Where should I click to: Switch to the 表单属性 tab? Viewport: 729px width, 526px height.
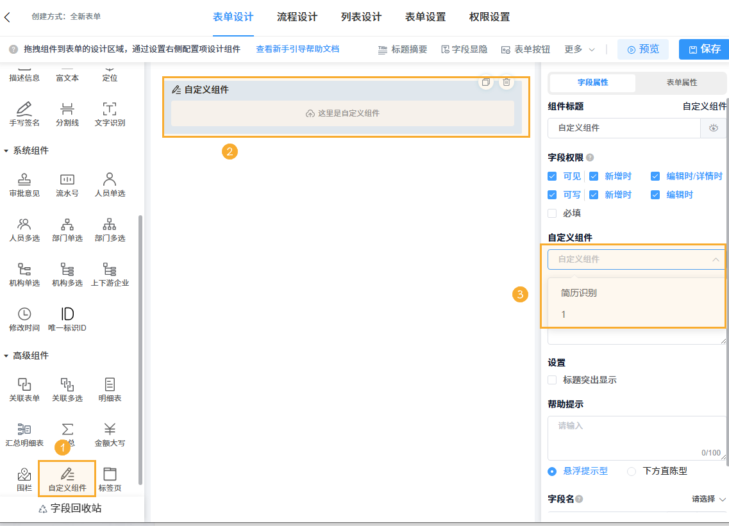[x=682, y=83]
